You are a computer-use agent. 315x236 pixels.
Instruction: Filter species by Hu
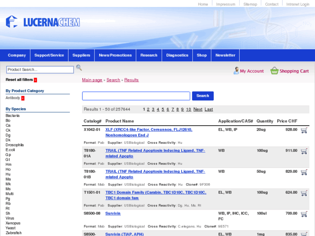pos(8,175)
